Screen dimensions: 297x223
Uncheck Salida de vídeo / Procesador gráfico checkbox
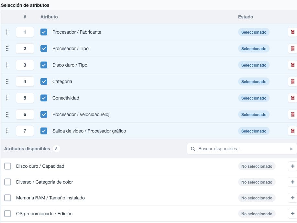(x=44, y=131)
